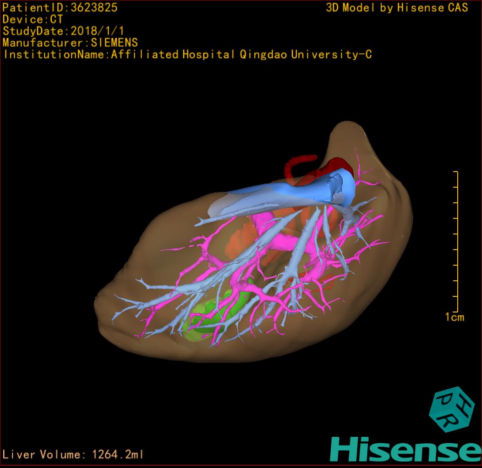482x468 pixels.
Task: Click the PatientID:3623825 text
Action: (x=60, y=8)
